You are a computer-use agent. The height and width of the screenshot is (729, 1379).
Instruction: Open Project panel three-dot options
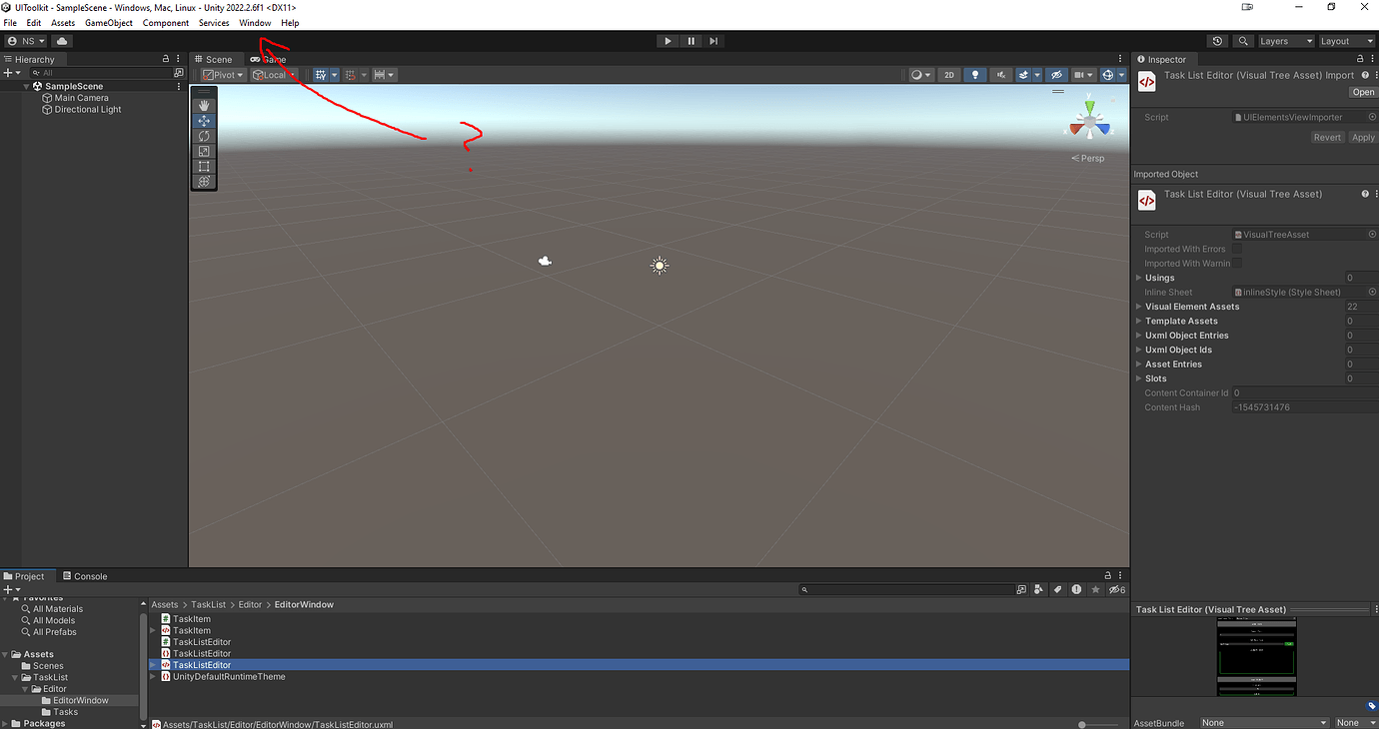tap(1121, 576)
